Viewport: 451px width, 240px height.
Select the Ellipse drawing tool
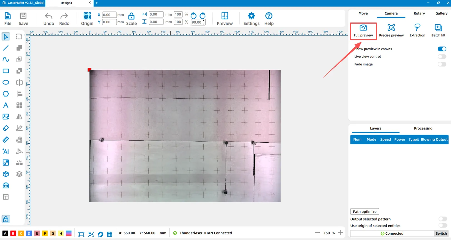coord(6,82)
